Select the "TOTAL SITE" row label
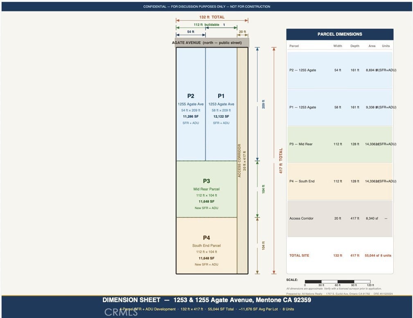This screenshot has height=318, width=413. [x=299, y=255]
